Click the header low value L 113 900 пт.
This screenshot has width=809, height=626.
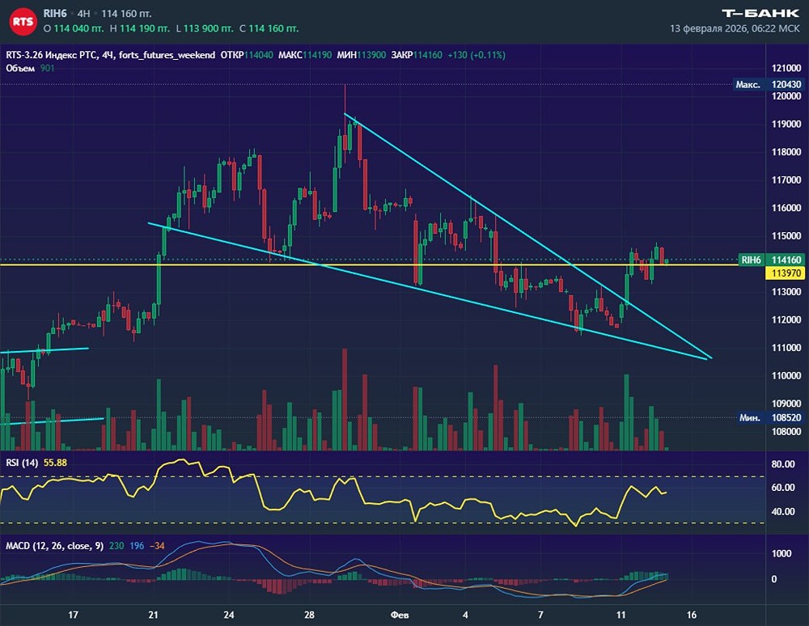pos(205,29)
